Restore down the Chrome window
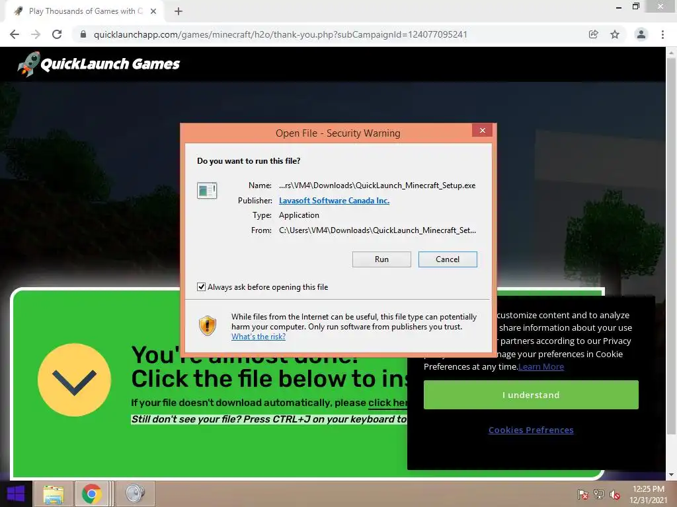Image resolution: width=677 pixels, height=507 pixels. [x=635, y=7]
